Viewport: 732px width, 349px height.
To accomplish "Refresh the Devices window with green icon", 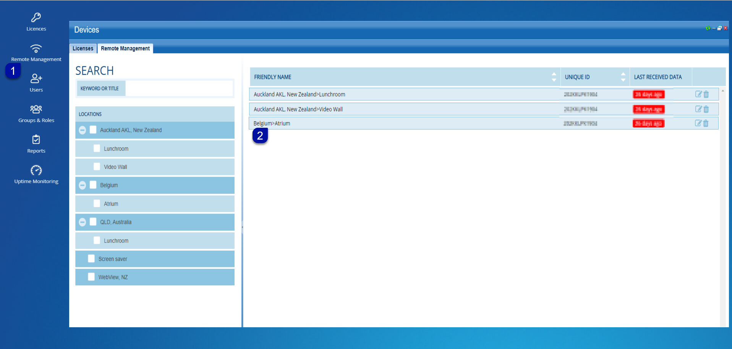I will tap(708, 28).
